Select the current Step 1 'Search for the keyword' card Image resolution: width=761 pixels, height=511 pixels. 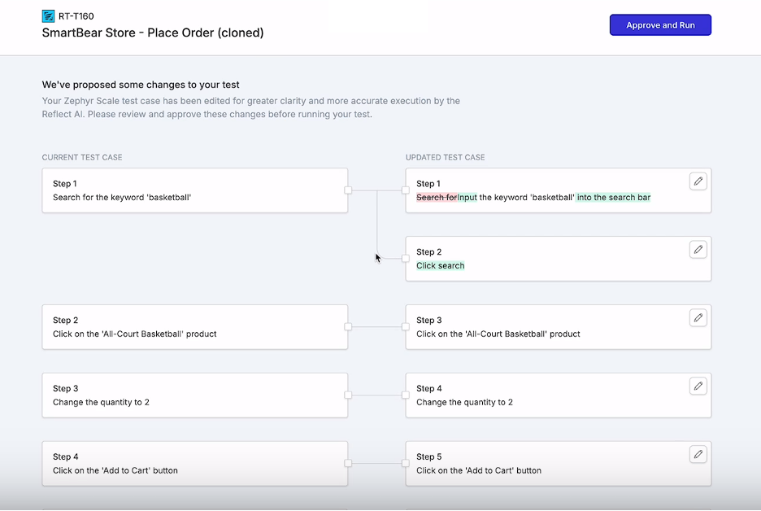tap(194, 190)
